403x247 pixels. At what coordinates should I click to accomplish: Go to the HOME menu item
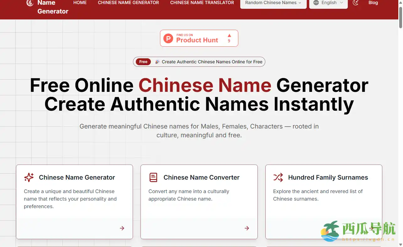[x=80, y=3]
